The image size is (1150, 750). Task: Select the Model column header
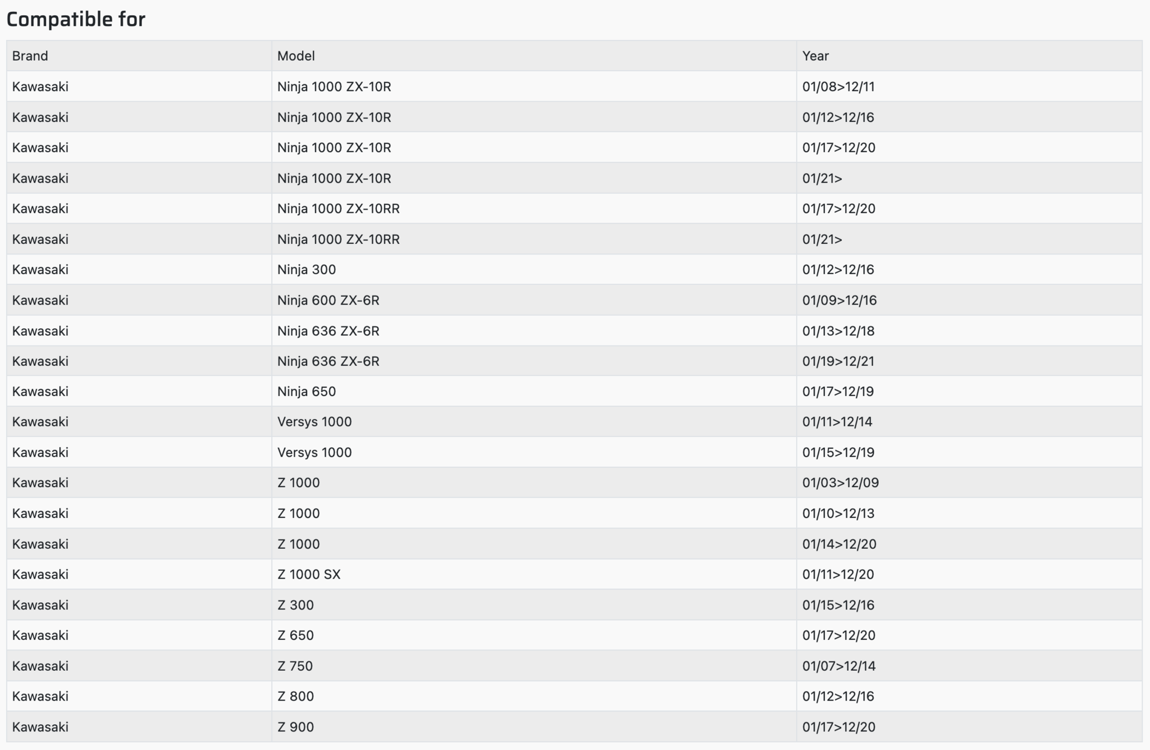296,56
